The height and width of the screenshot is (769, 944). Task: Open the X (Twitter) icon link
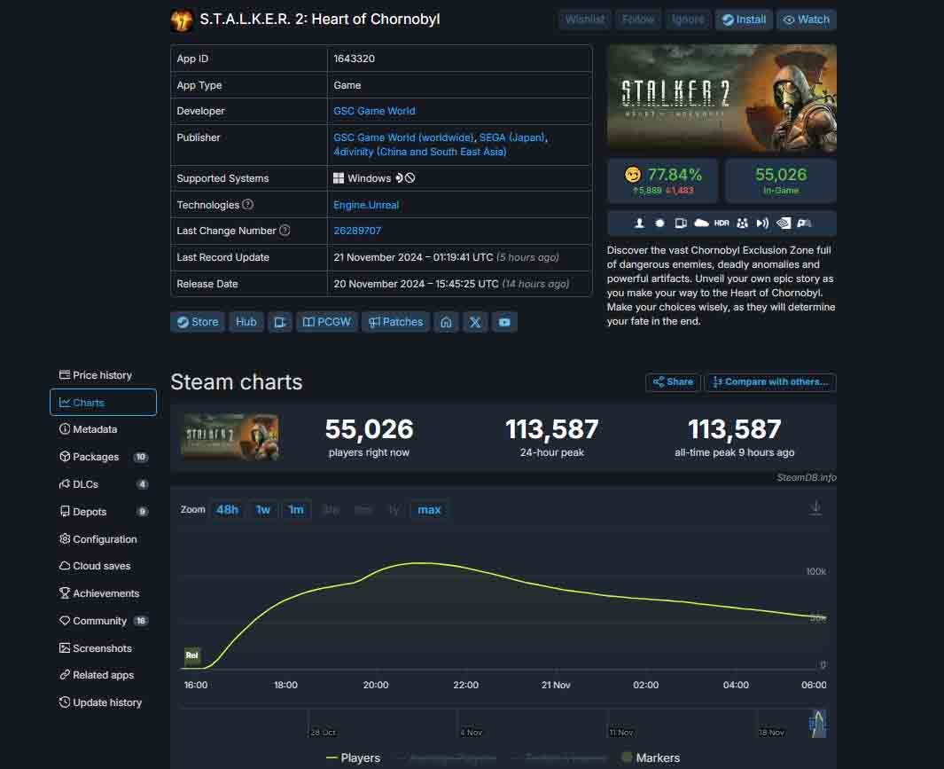475,322
